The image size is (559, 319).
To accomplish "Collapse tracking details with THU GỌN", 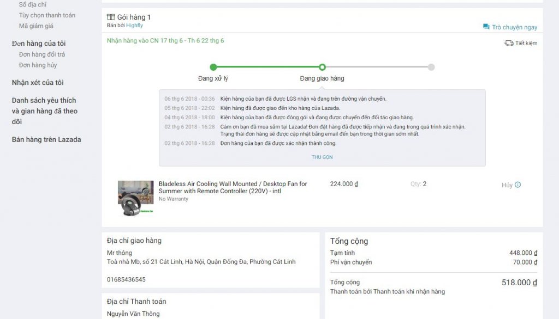I will [x=322, y=157].
